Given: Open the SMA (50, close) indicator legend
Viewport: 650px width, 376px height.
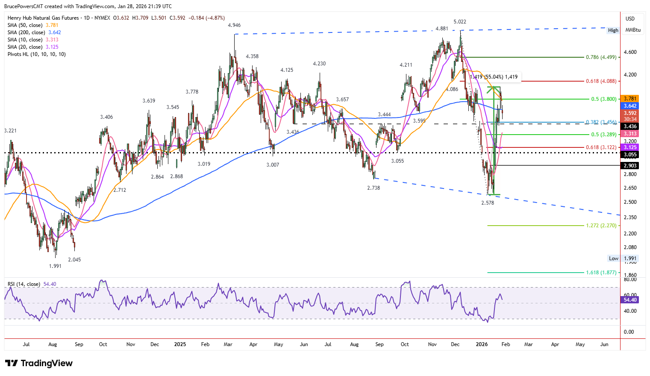Looking at the screenshot, I should pos(33,25).
